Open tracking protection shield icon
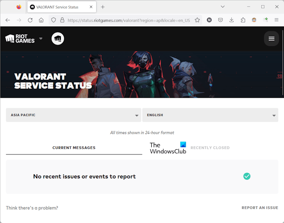The width and height of the screenshot is (284, 223). tap(54, 20)
